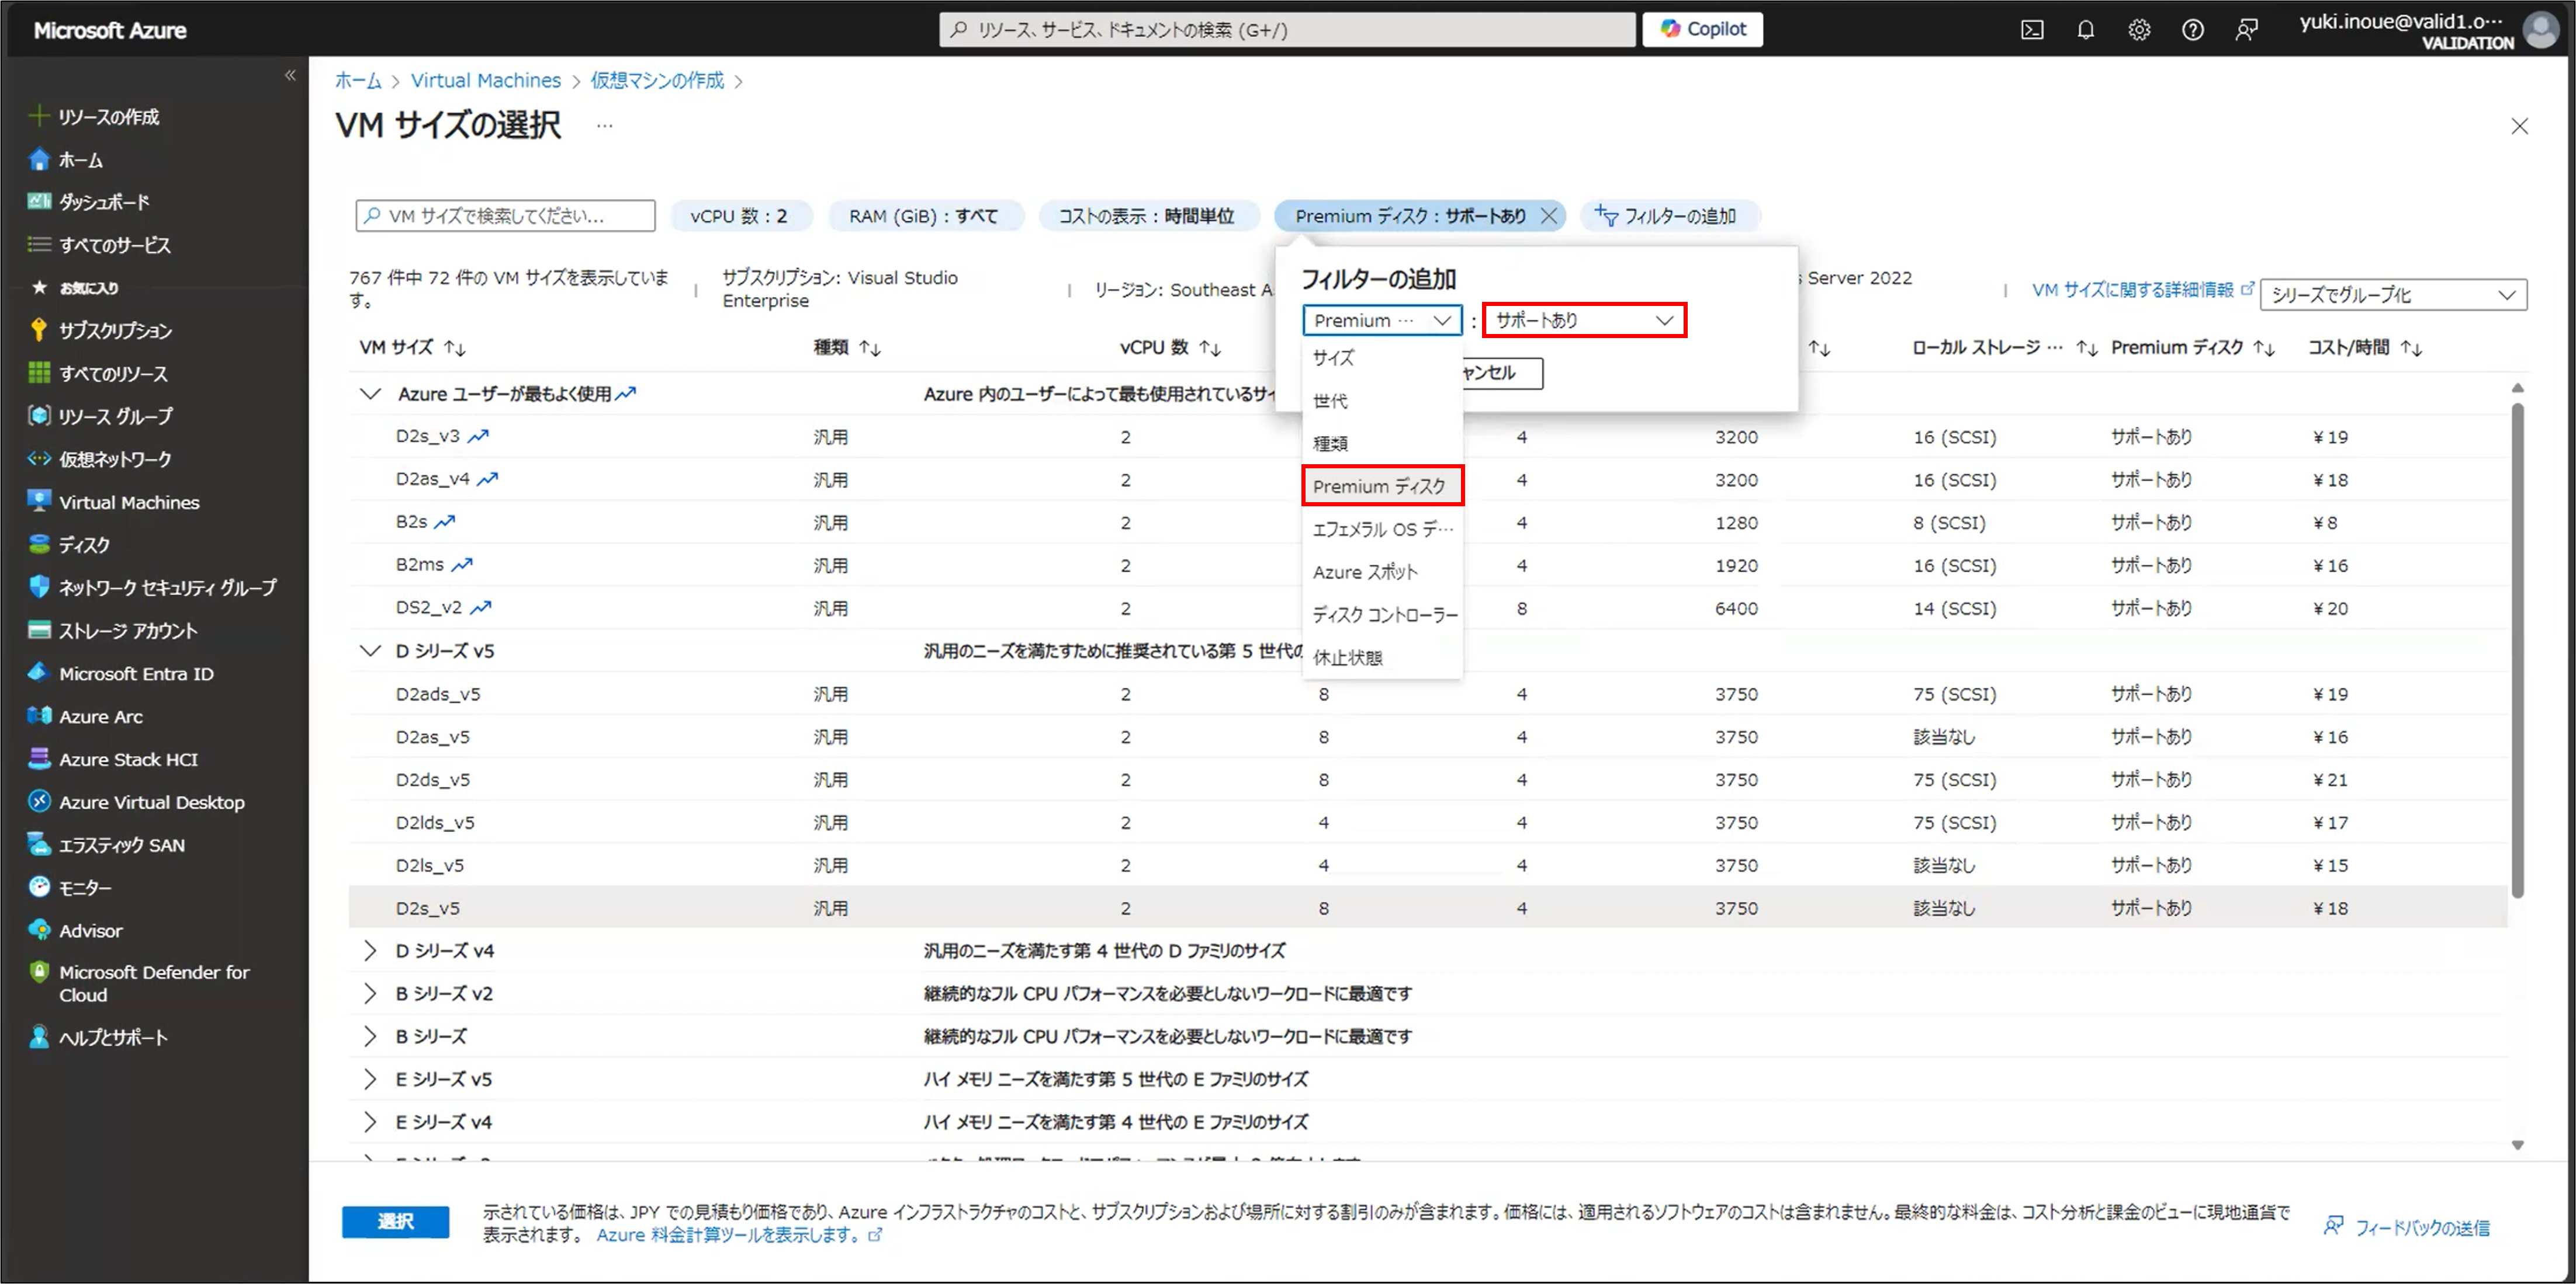Viewport: 2576px width, 1284px height.
Task: Open ネットワーク セキュリティ グループ in sidebar
Action: (x=167, y=587)
